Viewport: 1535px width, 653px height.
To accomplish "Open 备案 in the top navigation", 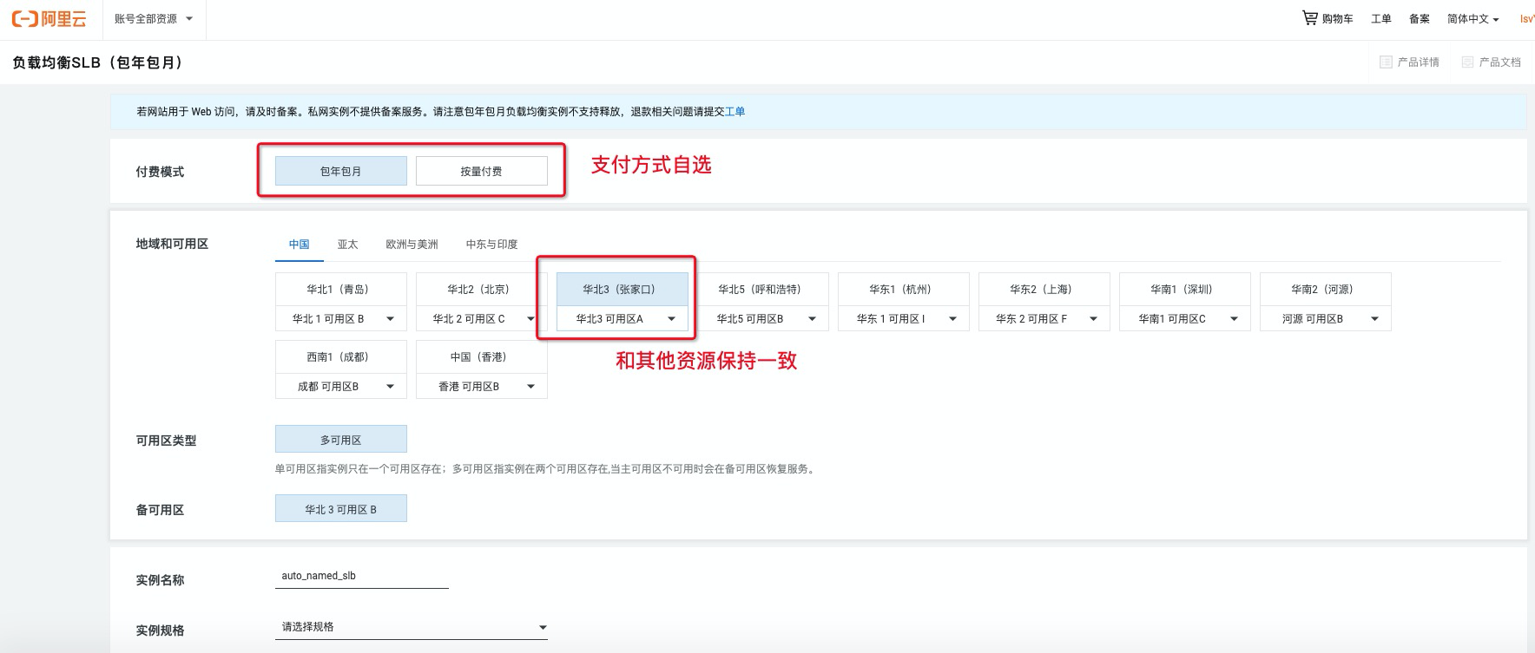I will pos(1419,19).
